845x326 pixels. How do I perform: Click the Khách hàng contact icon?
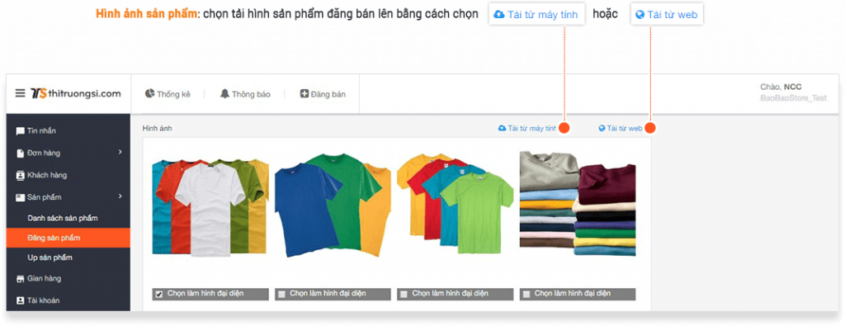[21, 175]
